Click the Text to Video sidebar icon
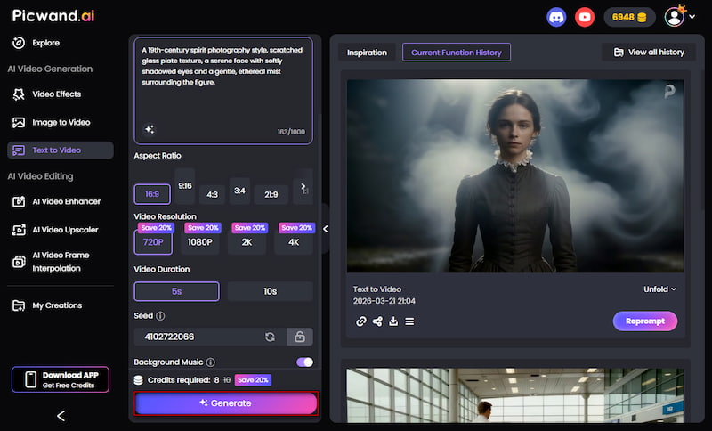Screen dimensions: 712x431 click(x=19, y=150)
